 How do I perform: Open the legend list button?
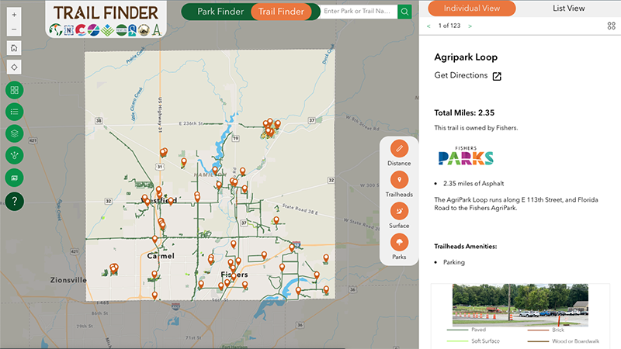coord(15,112)
